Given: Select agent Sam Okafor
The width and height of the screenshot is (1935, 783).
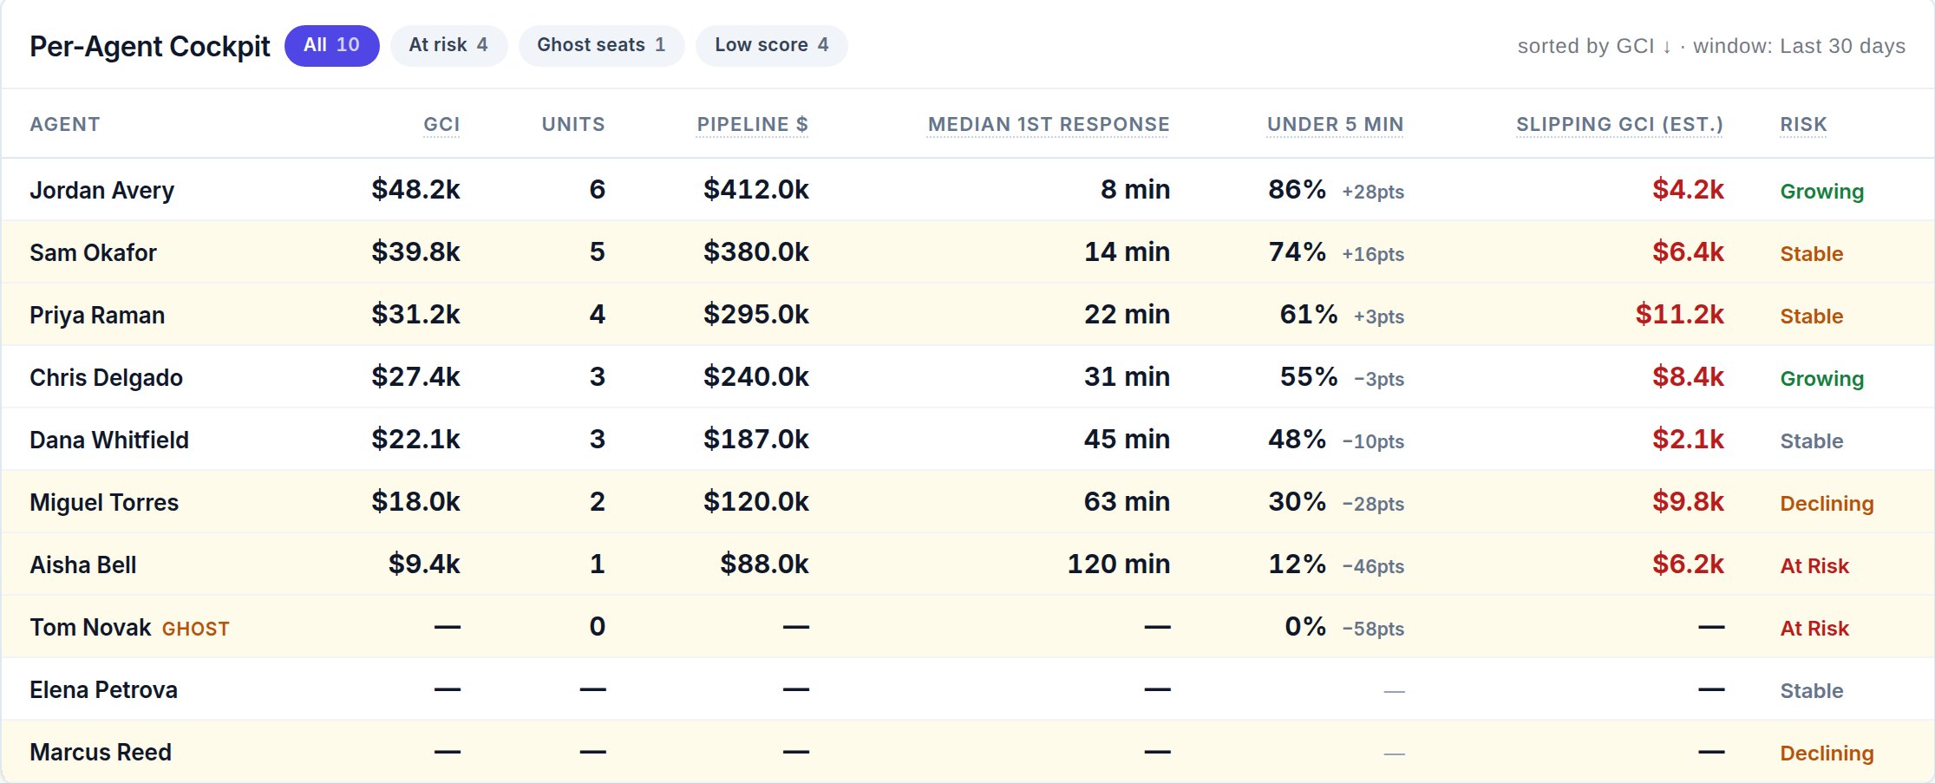Looking at the screenshot, I should pos(93,252).
